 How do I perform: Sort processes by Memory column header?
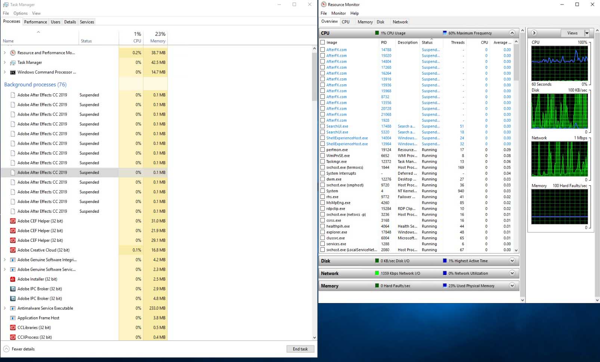point(155,37)
